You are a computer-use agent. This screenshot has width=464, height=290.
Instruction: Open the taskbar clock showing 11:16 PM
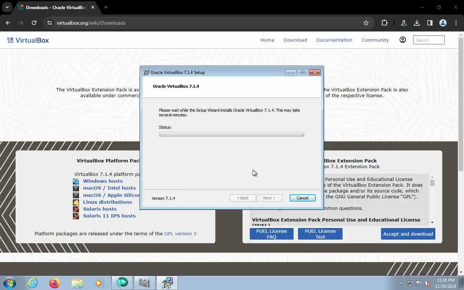pos(446,283)
